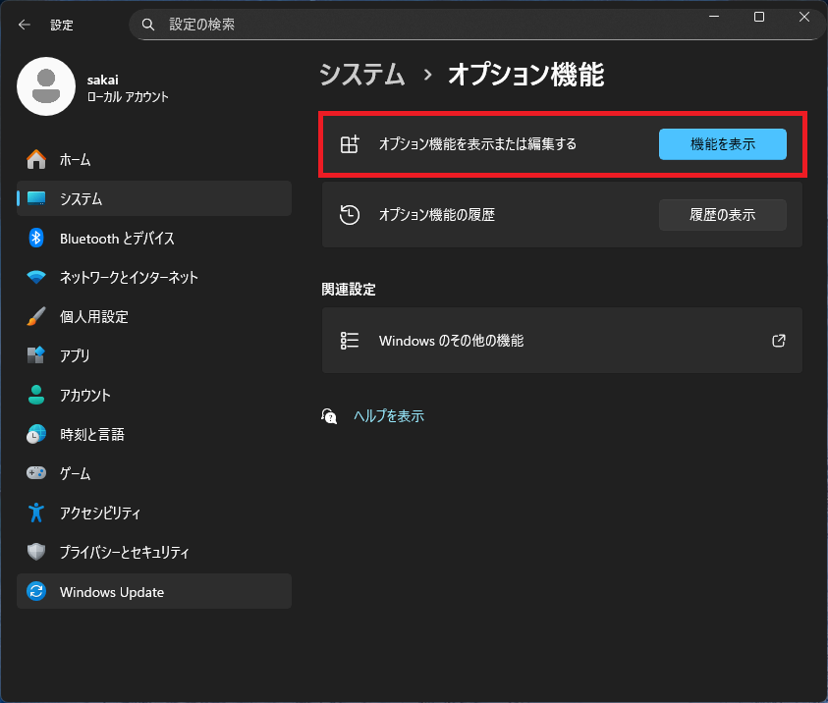Open the sakai user avatar
Viewport: 828px width, 703px height.
coord(46,86)
